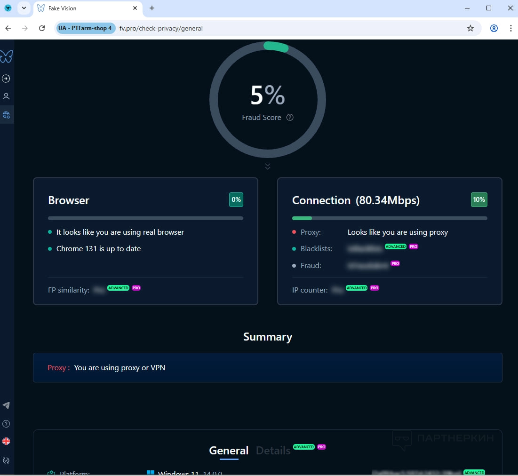
Task: Open the Chrome three-dot menu
Action: [510, 28]
